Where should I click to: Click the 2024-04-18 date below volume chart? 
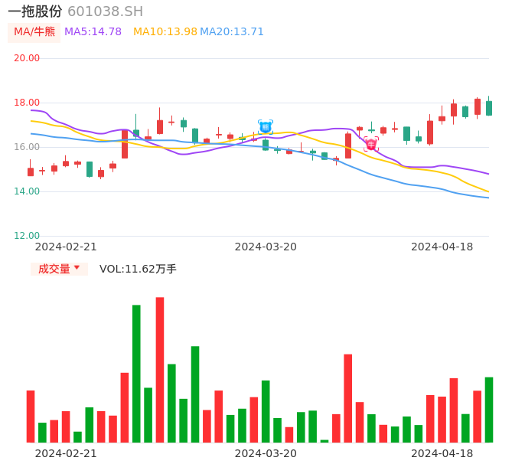(442, 453)
